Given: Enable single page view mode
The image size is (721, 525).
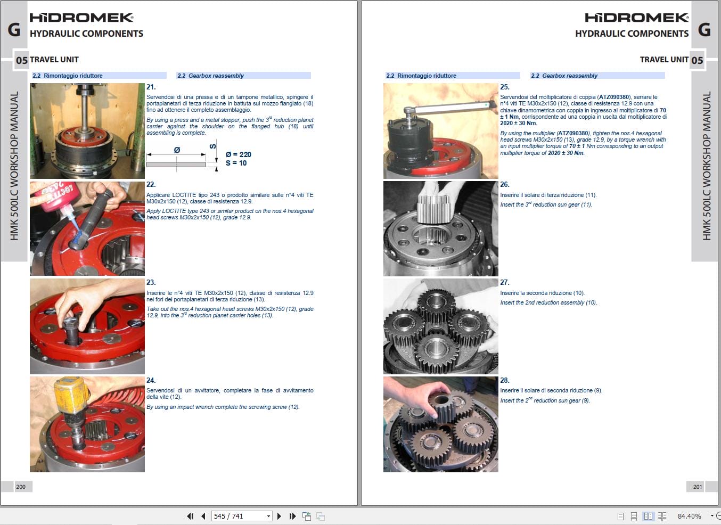Looking at the screenshot, I should coord(619,516).
